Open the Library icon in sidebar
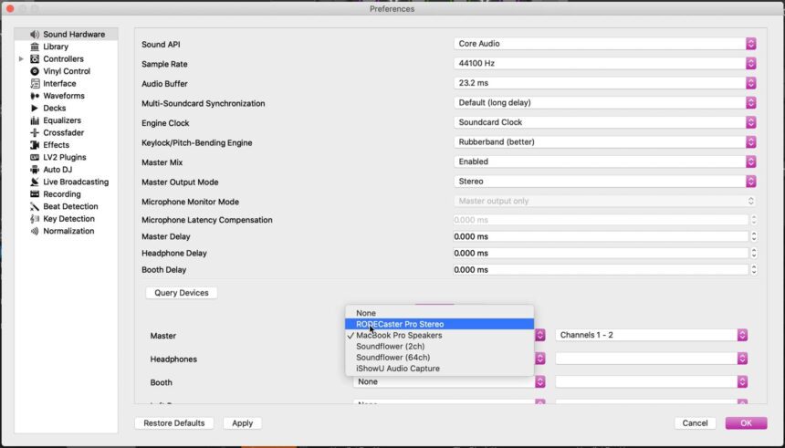 (35, 47)
